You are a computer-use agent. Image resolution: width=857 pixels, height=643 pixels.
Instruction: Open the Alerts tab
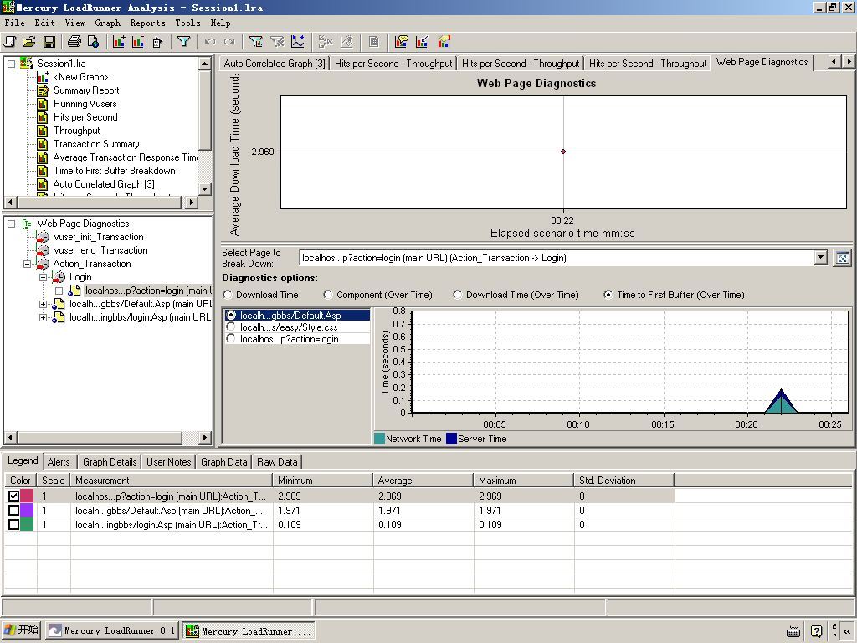point(59,462)
